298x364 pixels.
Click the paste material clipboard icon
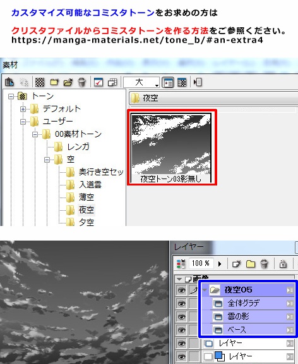coord(9,82)
